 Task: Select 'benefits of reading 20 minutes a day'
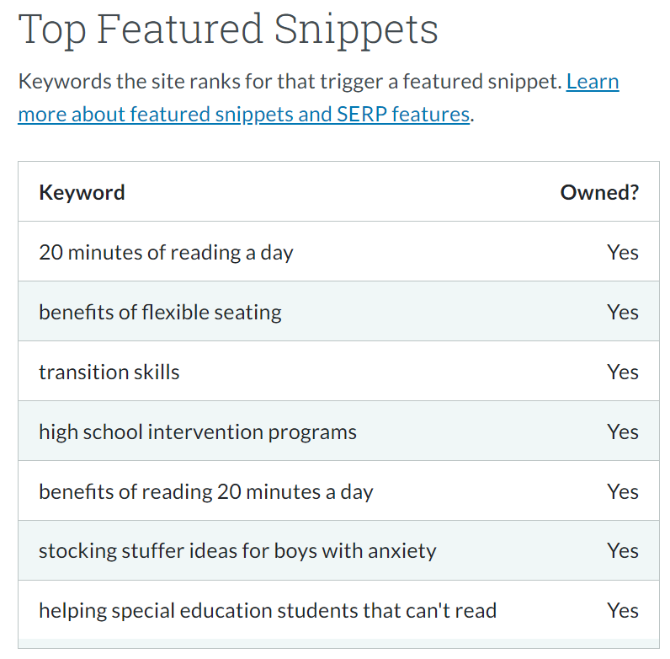tap(205, 491)
